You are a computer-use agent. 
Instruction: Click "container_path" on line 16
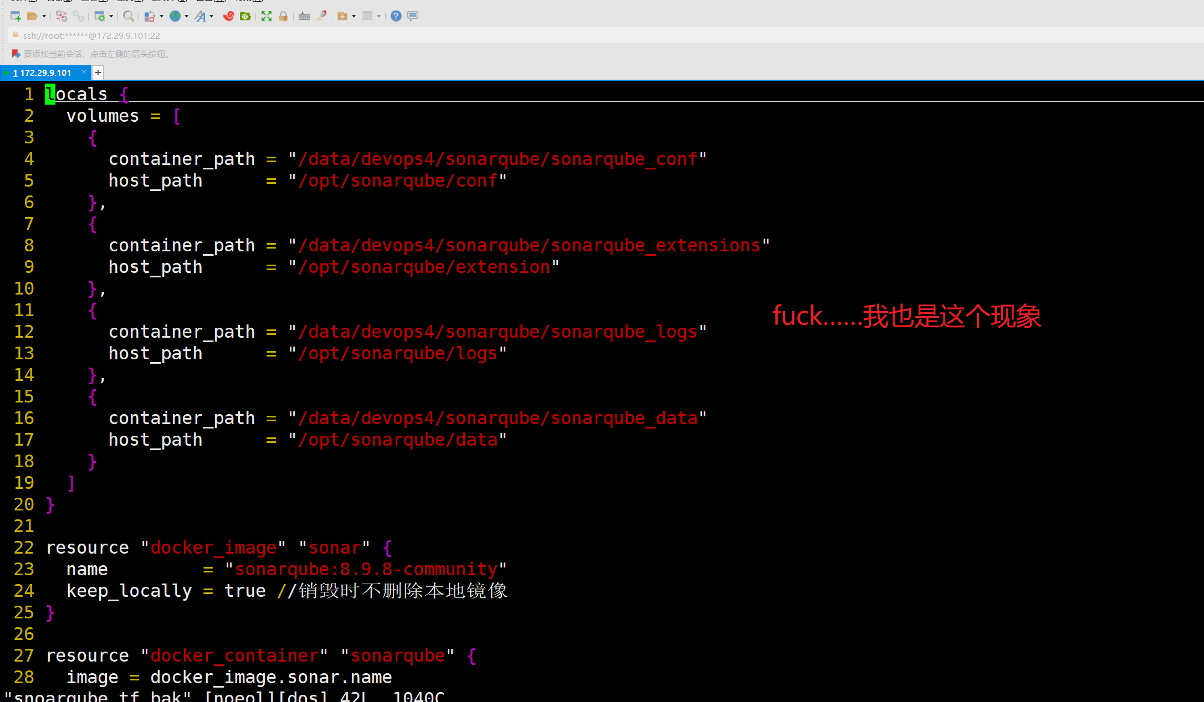tap(182, 418)
